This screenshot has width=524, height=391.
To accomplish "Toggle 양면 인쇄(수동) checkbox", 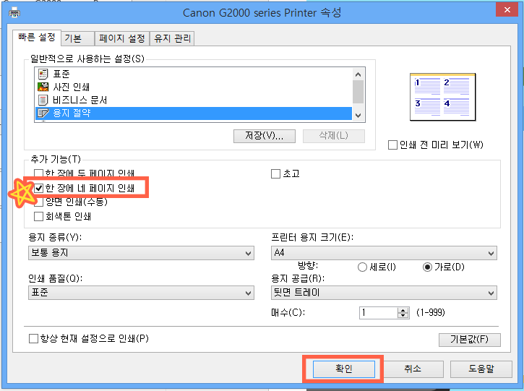I will click(39, 202).
